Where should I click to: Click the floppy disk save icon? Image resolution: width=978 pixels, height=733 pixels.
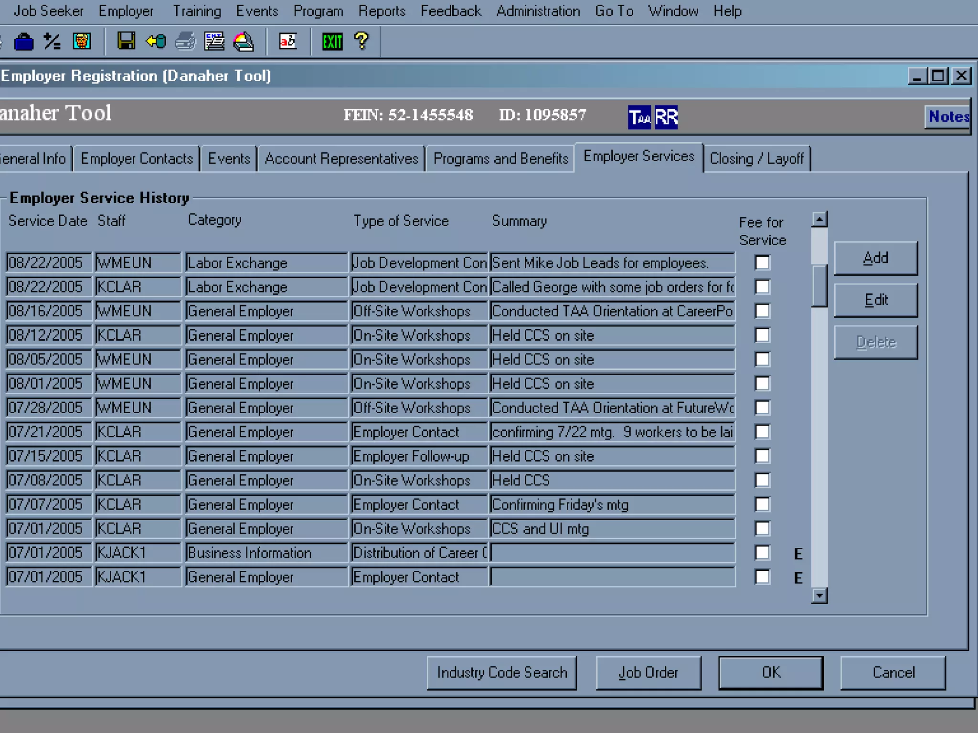click(x=126, y=42)
